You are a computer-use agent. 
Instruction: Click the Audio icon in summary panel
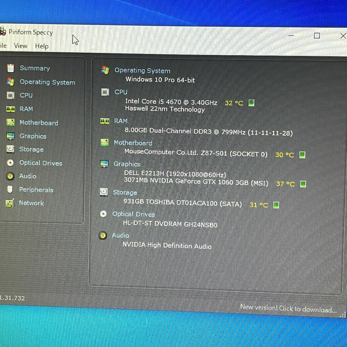point(103,235)
